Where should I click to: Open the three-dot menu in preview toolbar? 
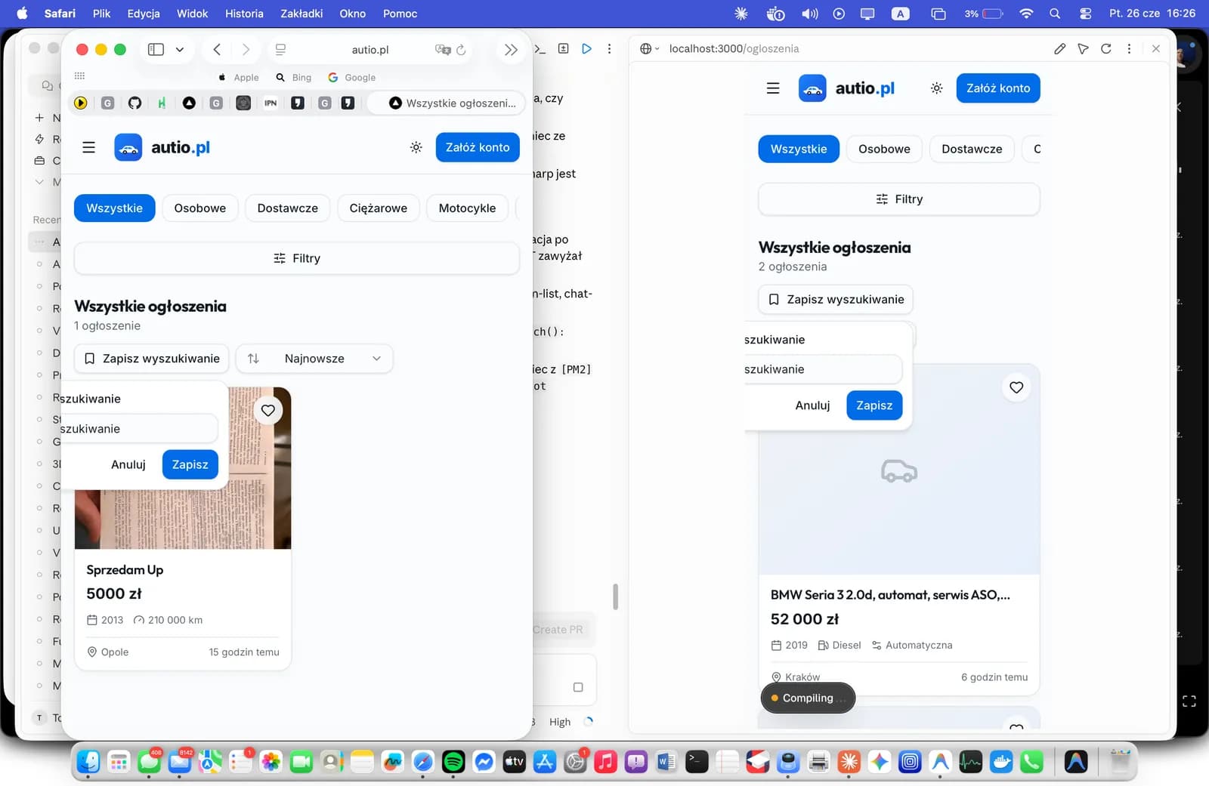pyautogui.click(x=1129, y=48)
